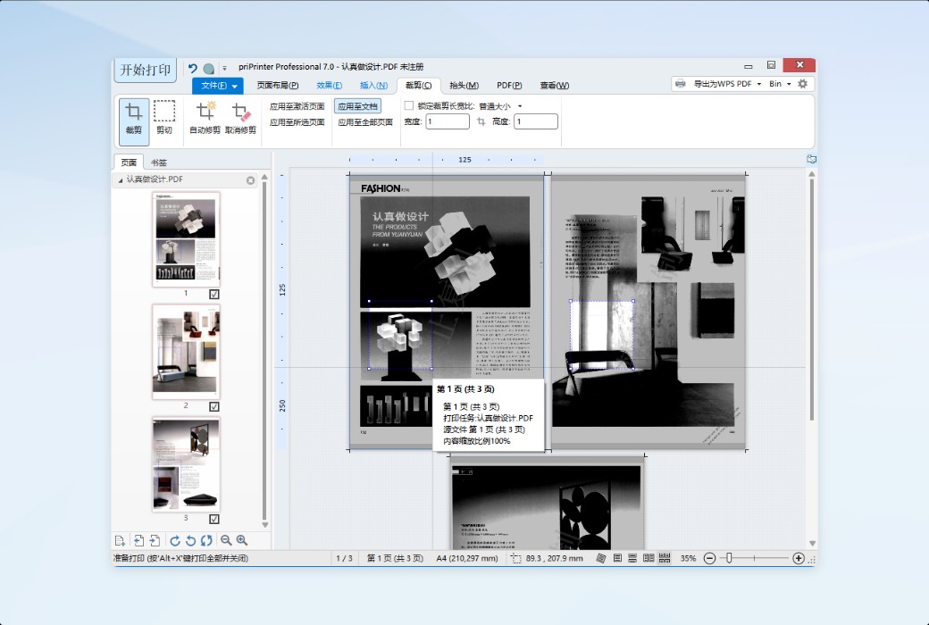This screenshot has width=929, height=625.
Task: Select page 1 thumbnail in sidebar
Action: tap(186, 239)
